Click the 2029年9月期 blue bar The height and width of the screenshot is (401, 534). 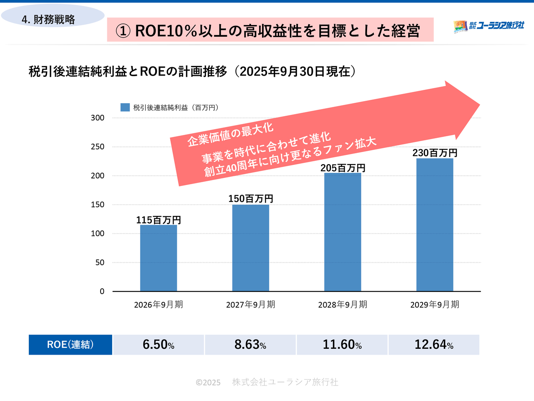tap(435, 225)
